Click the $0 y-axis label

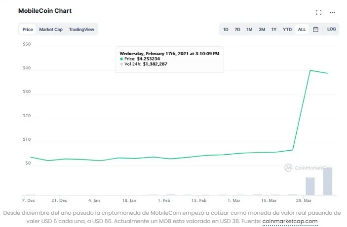pyautogui.click(x=28, y=163)
